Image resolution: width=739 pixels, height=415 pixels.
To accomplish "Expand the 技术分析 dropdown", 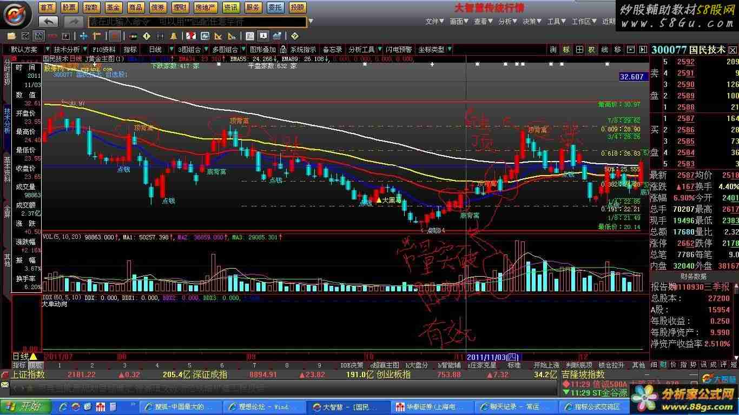I will tap(85, 50).
